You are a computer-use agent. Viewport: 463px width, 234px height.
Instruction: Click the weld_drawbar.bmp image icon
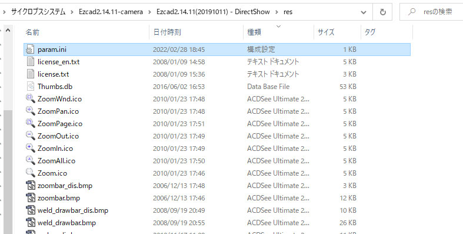click(x=31, y=223)
